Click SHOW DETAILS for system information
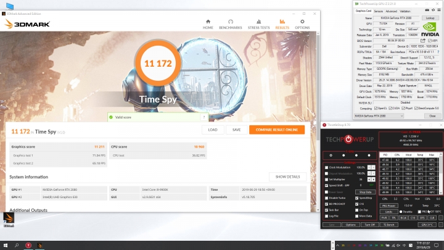The width and height of the screenshot is (444, 250). [287, 177]
